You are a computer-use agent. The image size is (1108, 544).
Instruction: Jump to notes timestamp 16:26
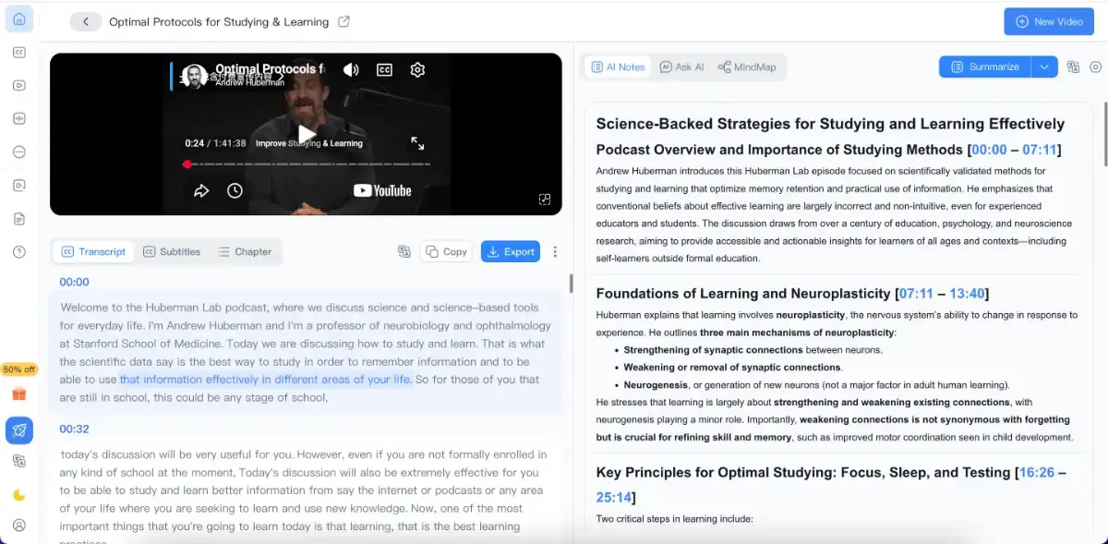pos(1037,472)
